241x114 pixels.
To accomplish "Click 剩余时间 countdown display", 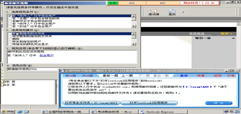I will 199,3.
